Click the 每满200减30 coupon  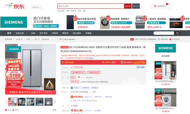[x=94, y=72]
